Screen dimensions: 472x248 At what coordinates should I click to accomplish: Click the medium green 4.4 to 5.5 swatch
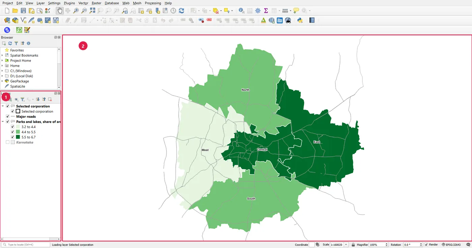point(18,132)
